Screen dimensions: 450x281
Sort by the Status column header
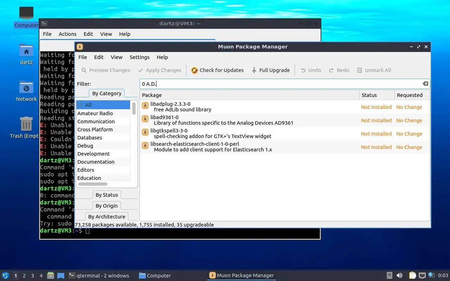click(x=377, y=95)
